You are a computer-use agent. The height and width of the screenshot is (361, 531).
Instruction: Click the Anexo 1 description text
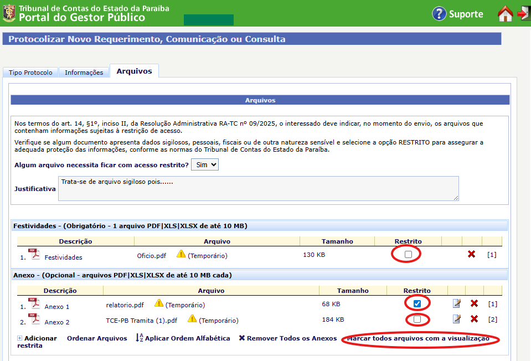click(57, 307)
